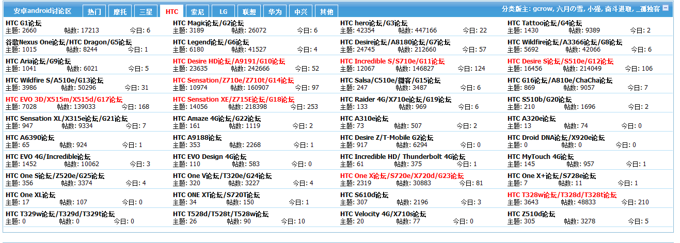This screenshot has height=243, width=680.
Task: Switch to the 其他 tab
Action: click(x=326, y=11)
